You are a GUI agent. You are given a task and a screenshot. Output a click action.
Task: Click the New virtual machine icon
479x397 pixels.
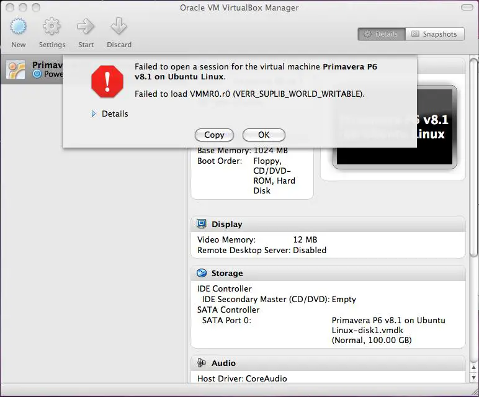tap(19, 26)
